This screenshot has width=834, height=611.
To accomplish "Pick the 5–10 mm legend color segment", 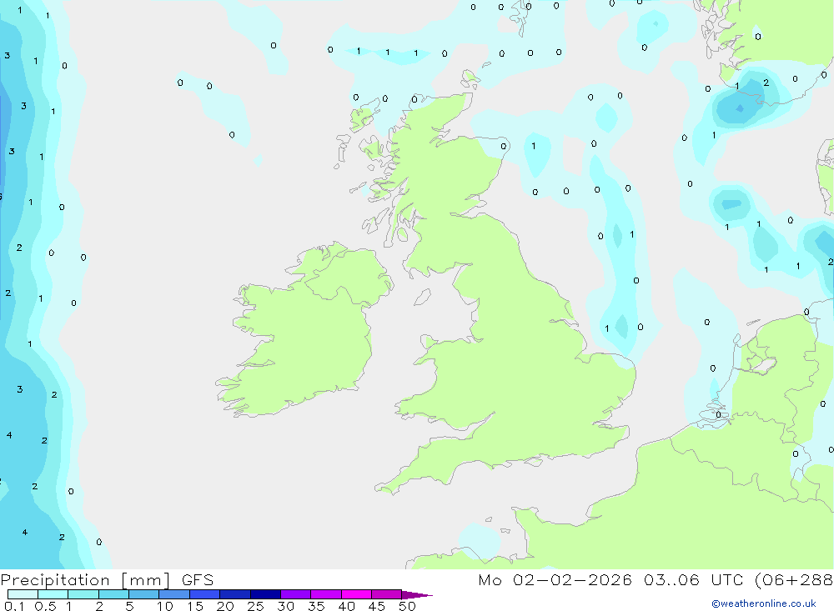I will click(x=144, y=594).
